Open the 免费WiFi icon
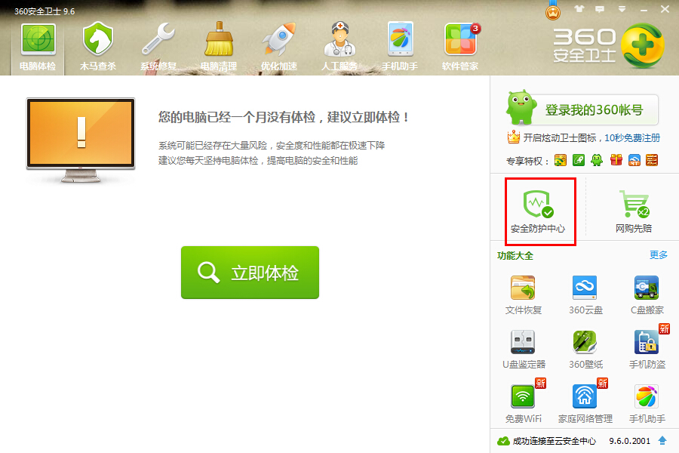 pos(523,404)
